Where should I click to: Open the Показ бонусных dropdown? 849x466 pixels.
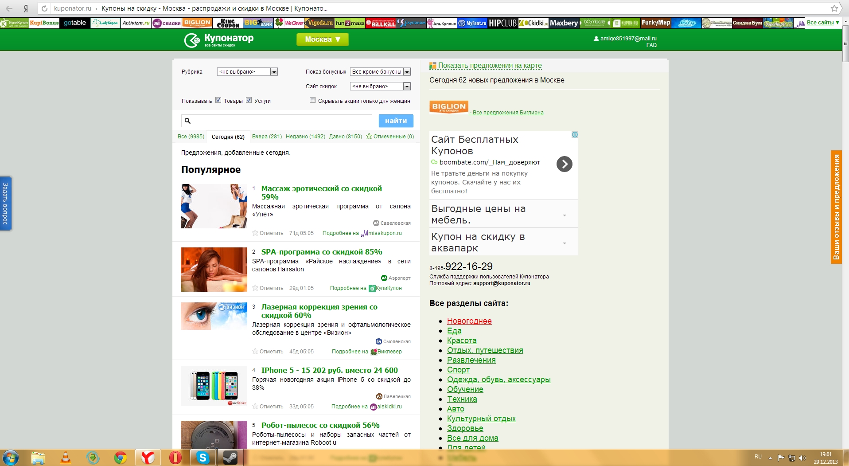(381, 72)
